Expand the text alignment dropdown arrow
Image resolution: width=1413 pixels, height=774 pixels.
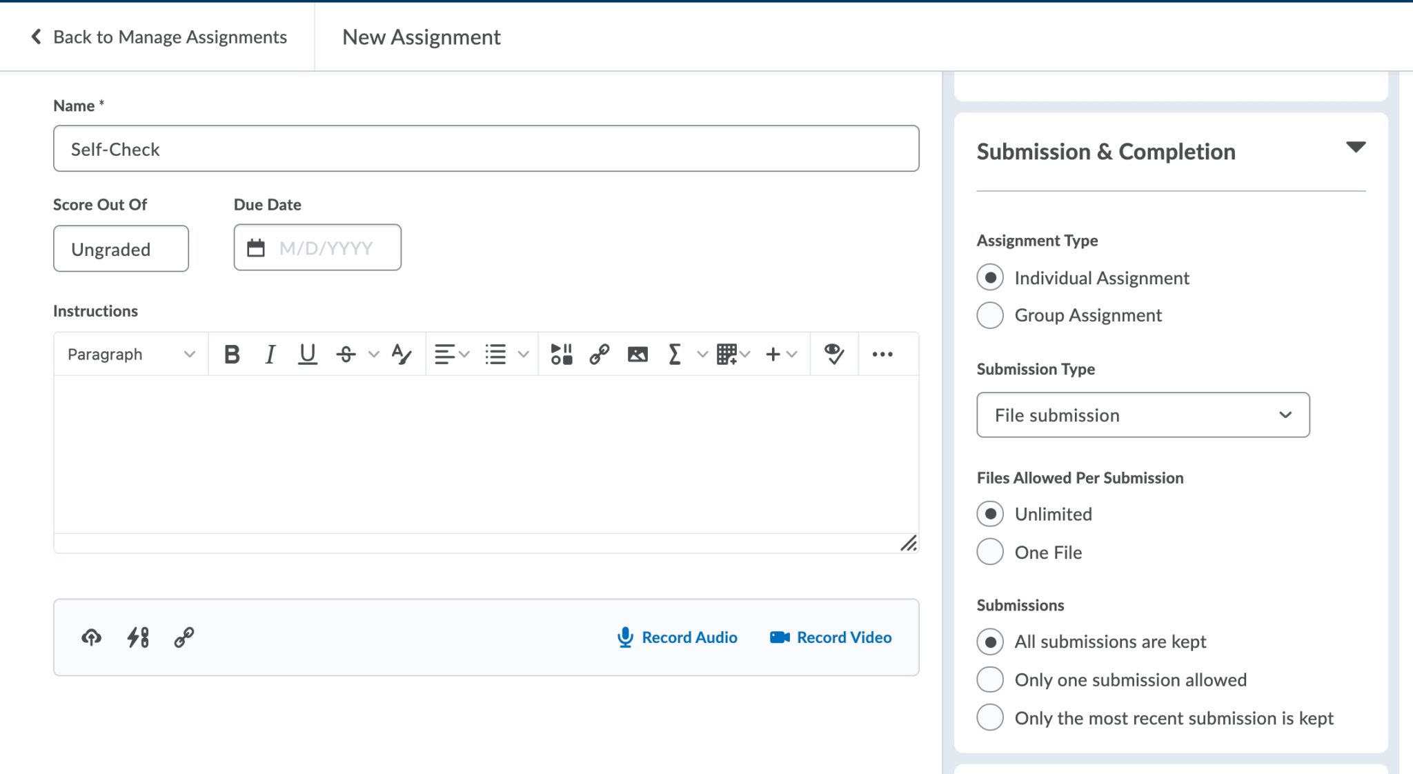click(x=466, y=354)
